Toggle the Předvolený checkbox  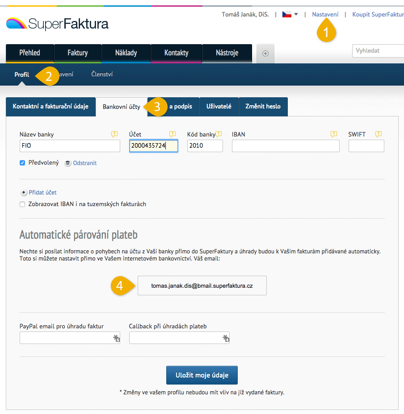[x=22, y=163]
